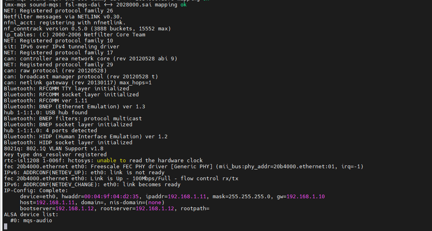Screen dimensions: 432x231
Task: Click the gateway address 192.168.1.10
Action: [306, 197]
